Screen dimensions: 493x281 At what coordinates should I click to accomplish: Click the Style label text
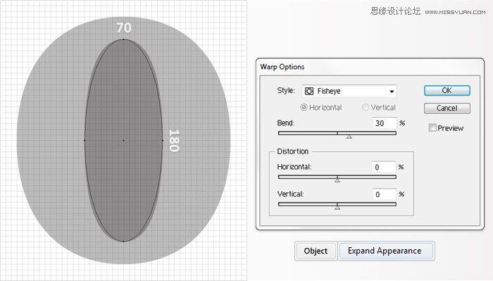pos(286,91)
